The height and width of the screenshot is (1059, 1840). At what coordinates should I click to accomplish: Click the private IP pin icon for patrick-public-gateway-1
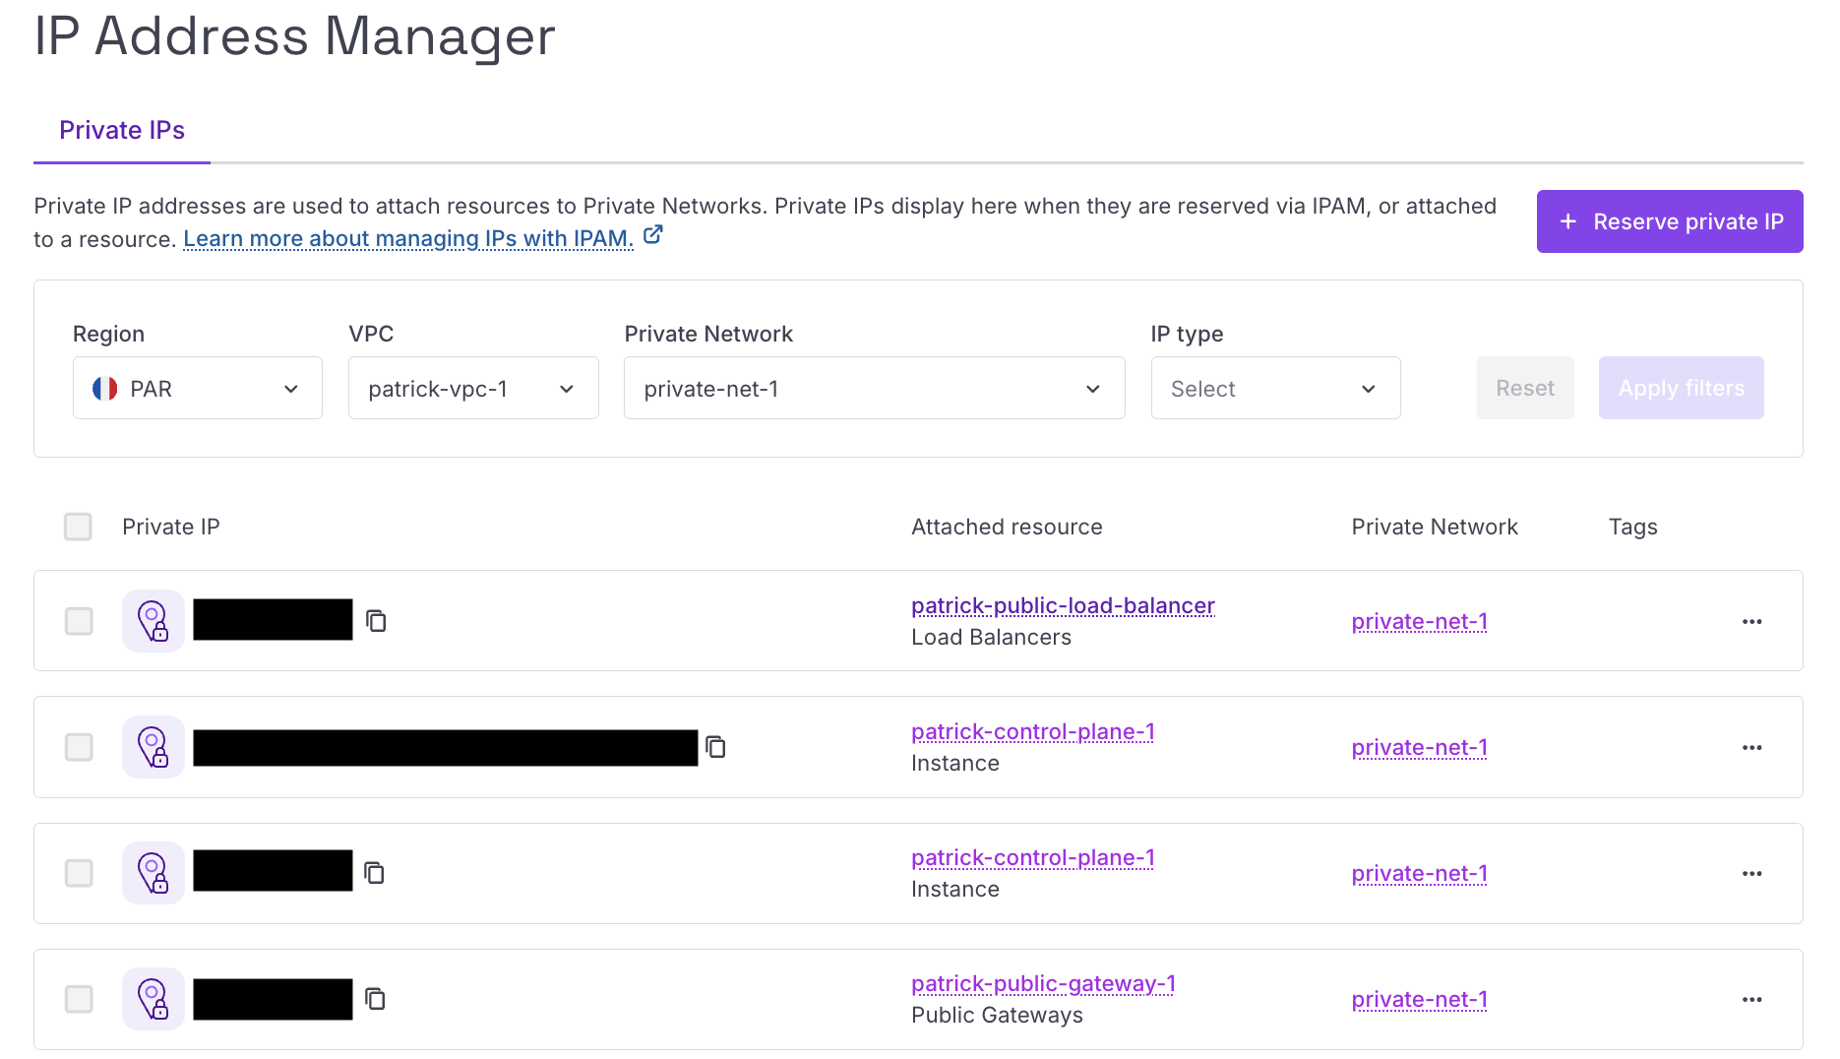[153, 999]
